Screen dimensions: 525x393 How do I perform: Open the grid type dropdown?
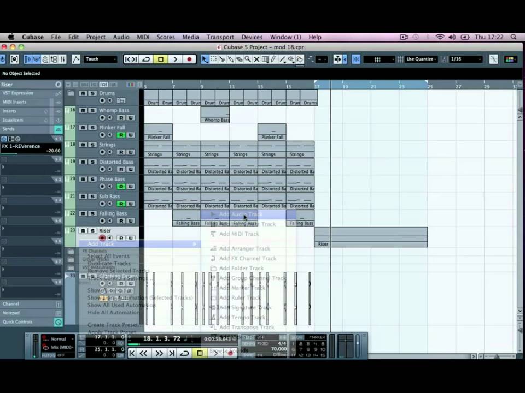tap(379, 59)
